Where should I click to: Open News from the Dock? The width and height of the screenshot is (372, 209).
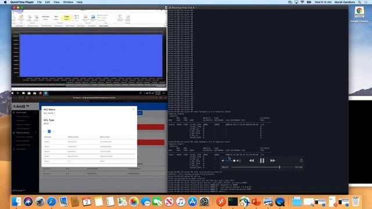169,201
